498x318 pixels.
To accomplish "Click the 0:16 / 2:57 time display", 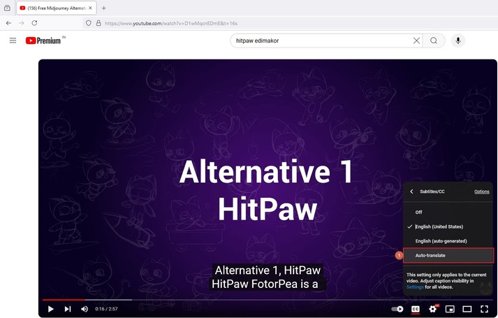I will pyautogui.click(x=106, y=309).
